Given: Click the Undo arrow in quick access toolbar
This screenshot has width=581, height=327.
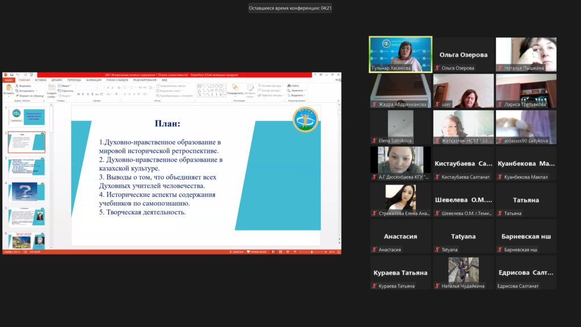Looking at the screenshot, I should click(x=18, y=74).
